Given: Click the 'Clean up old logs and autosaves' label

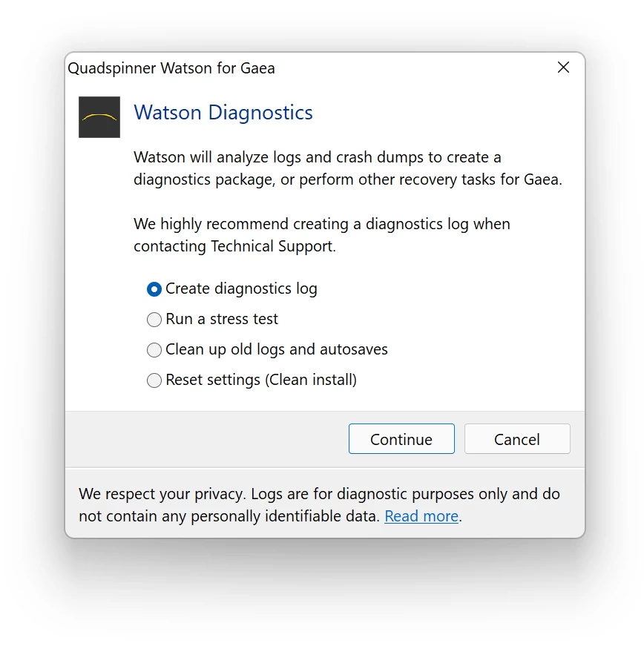Looking at the screenshot, I should [x=277, y=349].
